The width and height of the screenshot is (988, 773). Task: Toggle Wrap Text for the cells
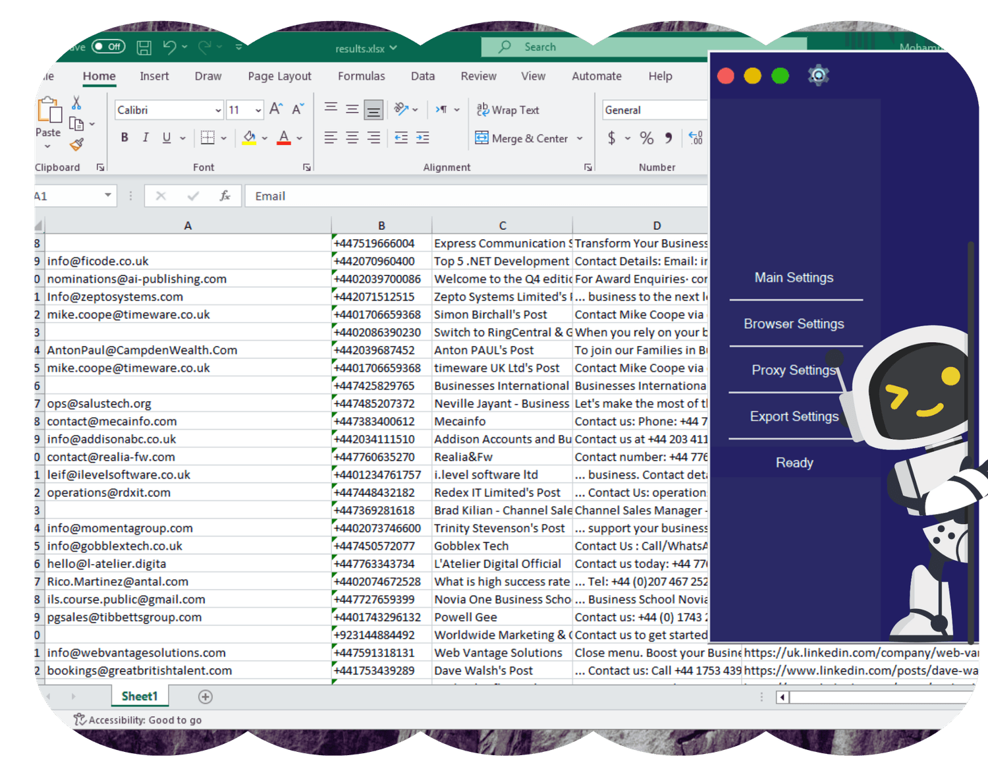[x=508, y=110]
